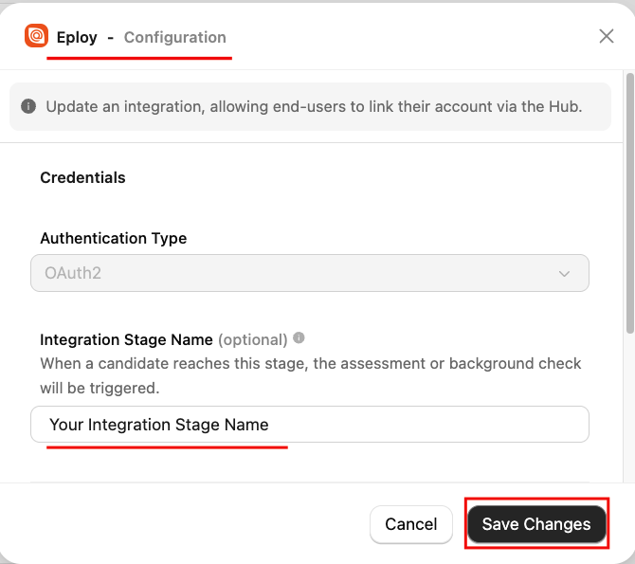
Task: Select the Credentials section heading
Action: pos(82,177)
